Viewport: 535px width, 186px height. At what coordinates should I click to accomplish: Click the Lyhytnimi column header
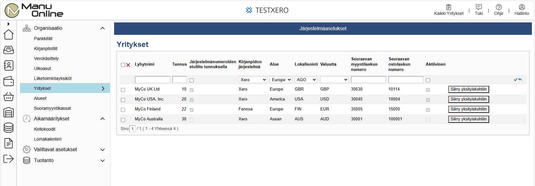(145, 64)
